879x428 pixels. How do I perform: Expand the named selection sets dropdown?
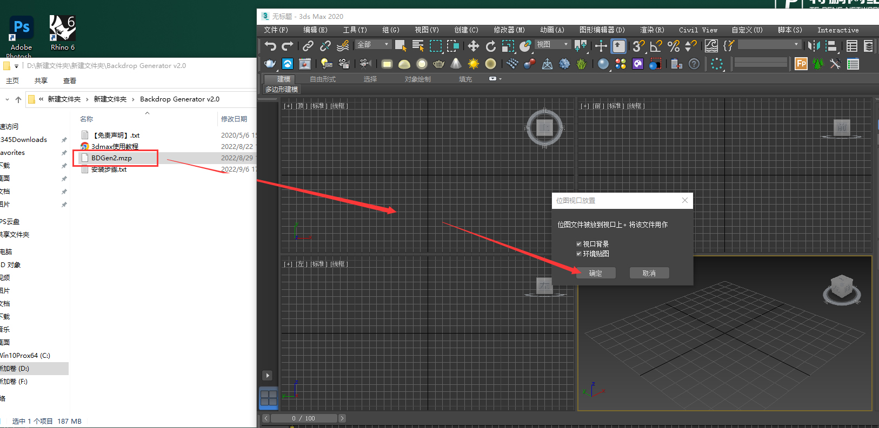tap(769, 44)
